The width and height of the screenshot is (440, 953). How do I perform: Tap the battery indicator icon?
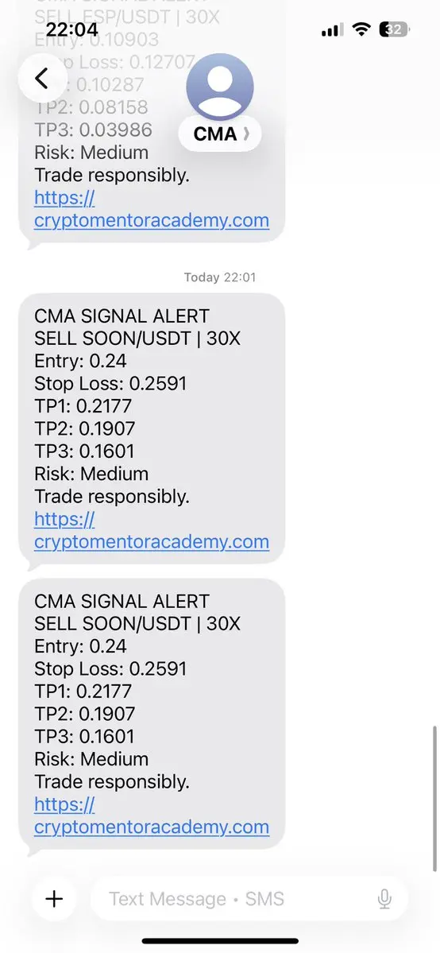(x=395, y=29)
